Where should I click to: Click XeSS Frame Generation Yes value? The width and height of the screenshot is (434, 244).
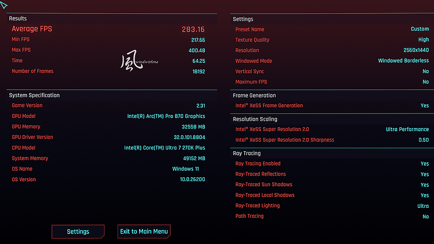(425, 106)
